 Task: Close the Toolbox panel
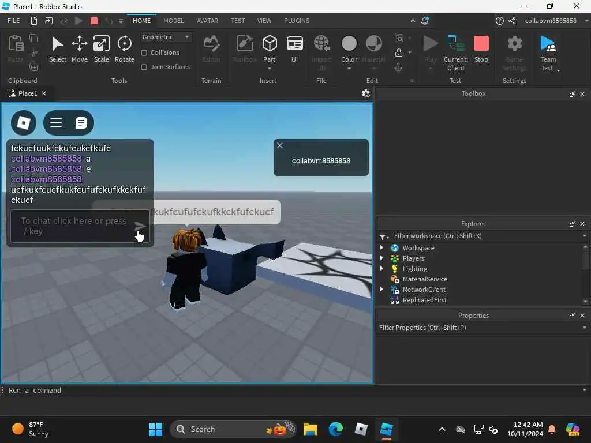click(582, 94)
